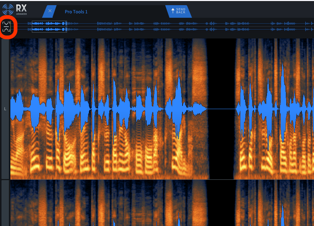Click the divider between the two channels
The height and width of the screenshot is (226, 314).
click(x=157, y=180)
